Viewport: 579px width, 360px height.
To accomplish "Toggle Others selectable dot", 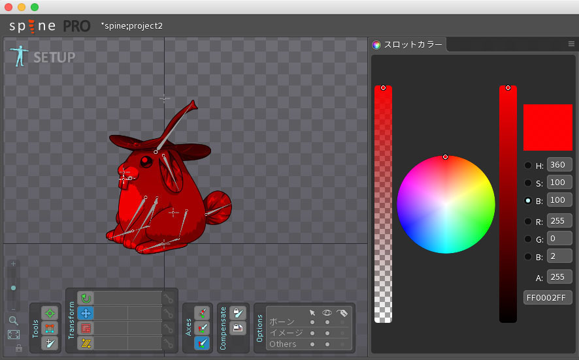I will [312, 344].
